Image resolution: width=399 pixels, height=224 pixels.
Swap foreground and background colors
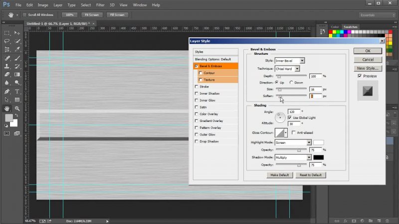(x=16, y=115)
